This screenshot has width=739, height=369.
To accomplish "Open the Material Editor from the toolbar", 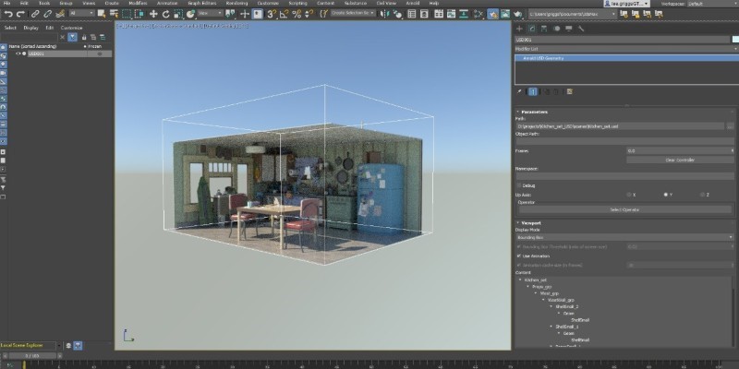I will 479,14.
